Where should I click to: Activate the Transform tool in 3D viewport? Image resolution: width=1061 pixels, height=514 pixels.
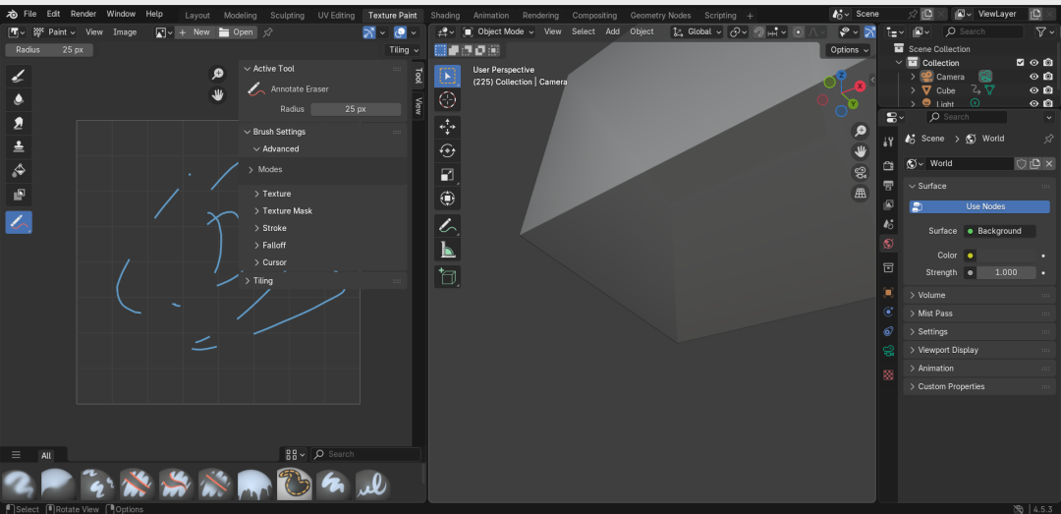click(447, 199)
